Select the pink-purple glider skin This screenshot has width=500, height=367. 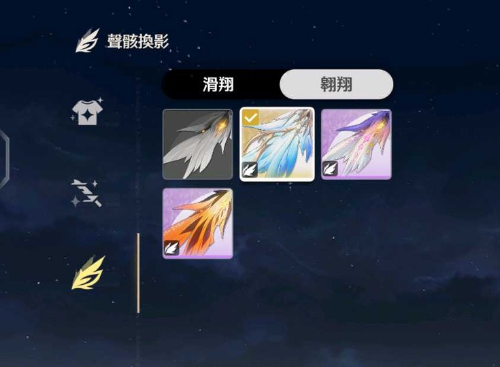[x=356, y=144]
